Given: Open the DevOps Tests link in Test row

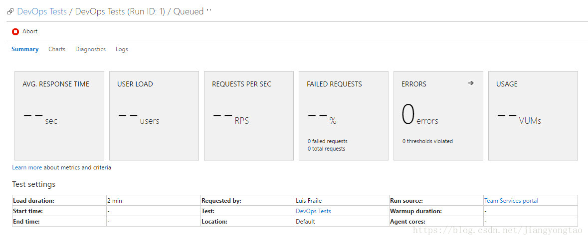Looking at the screenshot, I should tap(314, 211).
